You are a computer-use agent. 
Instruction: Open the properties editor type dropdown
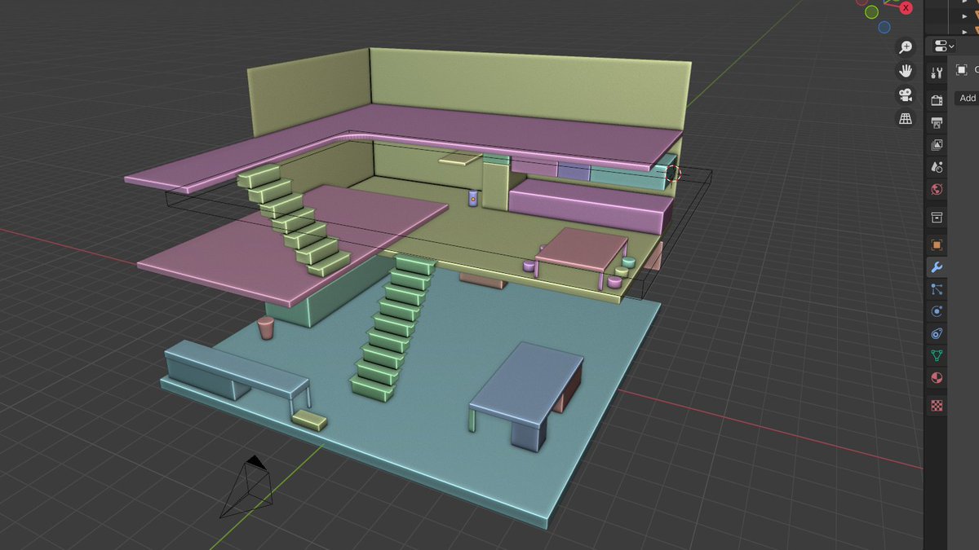(944, 46)
